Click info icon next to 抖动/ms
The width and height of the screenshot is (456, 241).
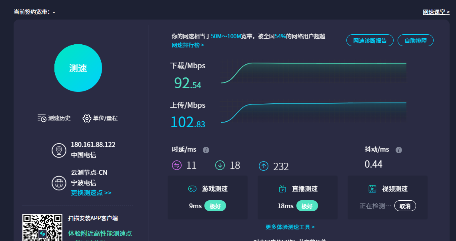coord(399,150)
